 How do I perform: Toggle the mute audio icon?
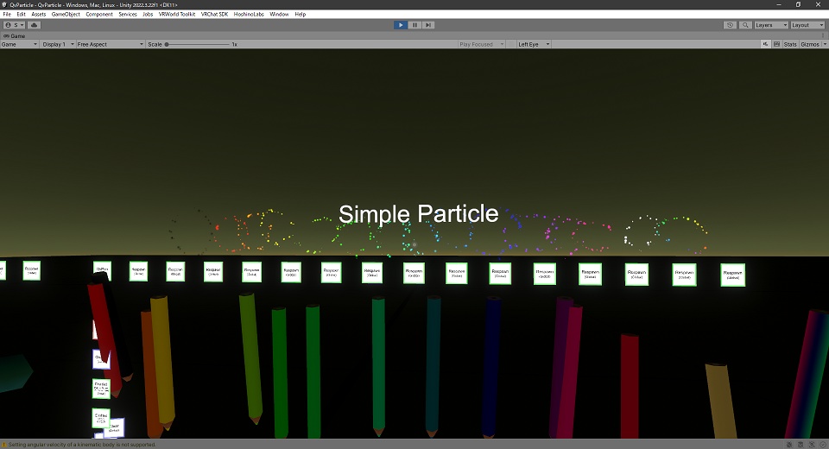766,44
